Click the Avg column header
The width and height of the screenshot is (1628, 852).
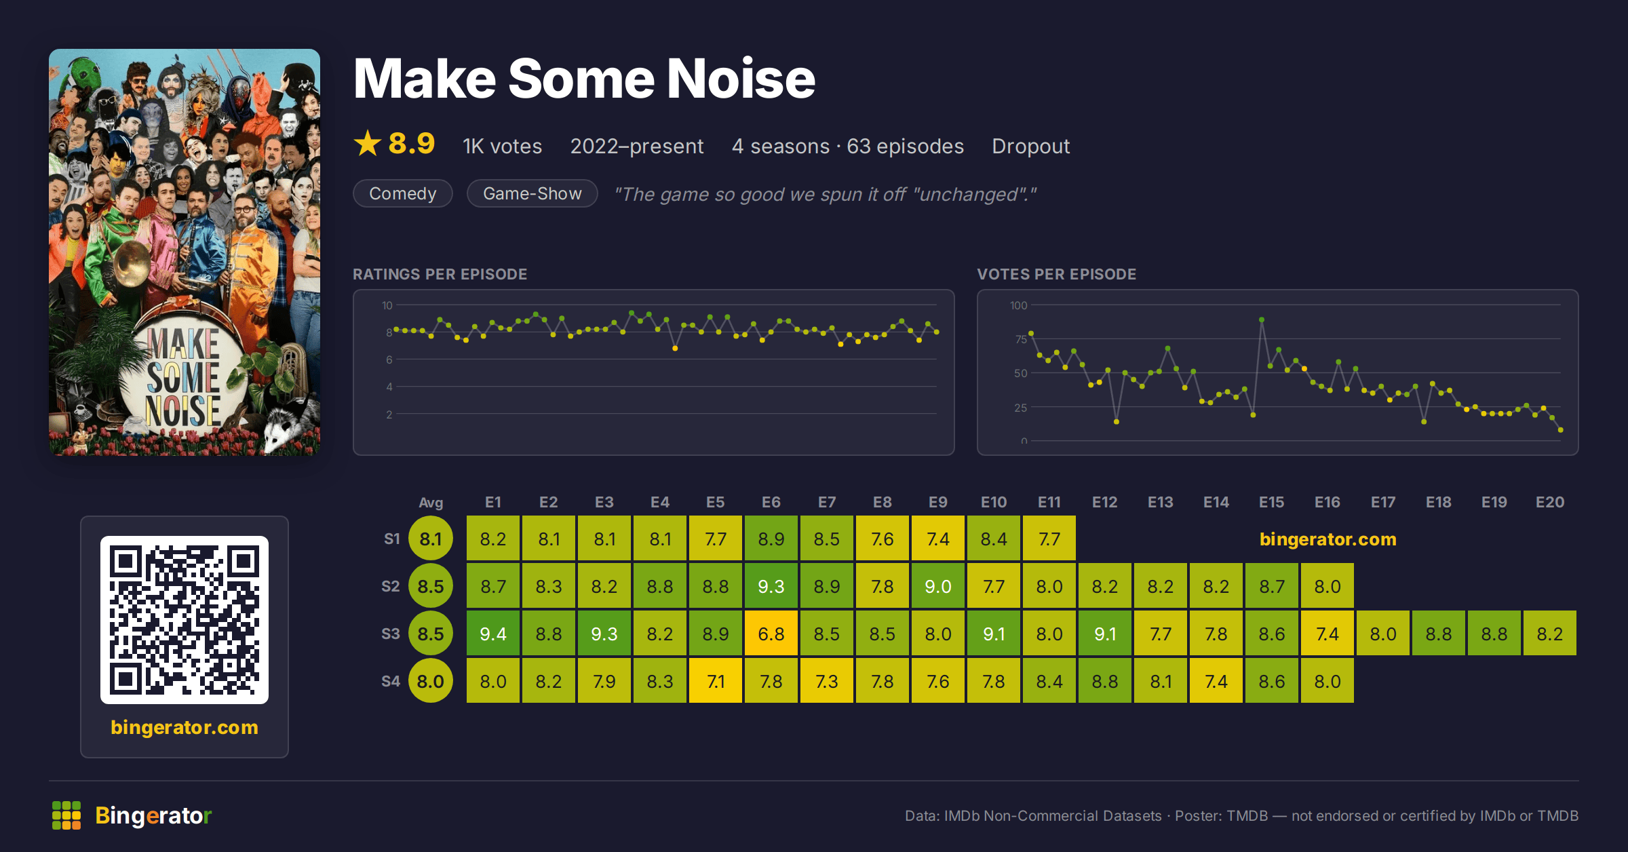coord(431,503)
